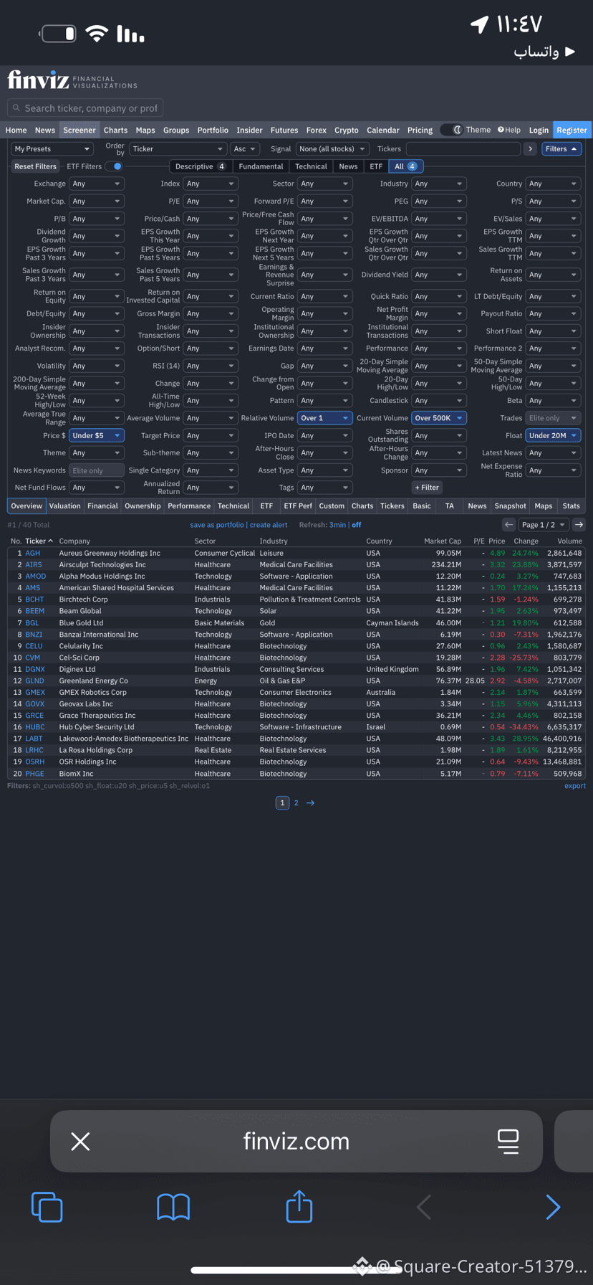This screenshot has width=593, height=1285.
Task: Click the Register button
Action: [572, 130]
